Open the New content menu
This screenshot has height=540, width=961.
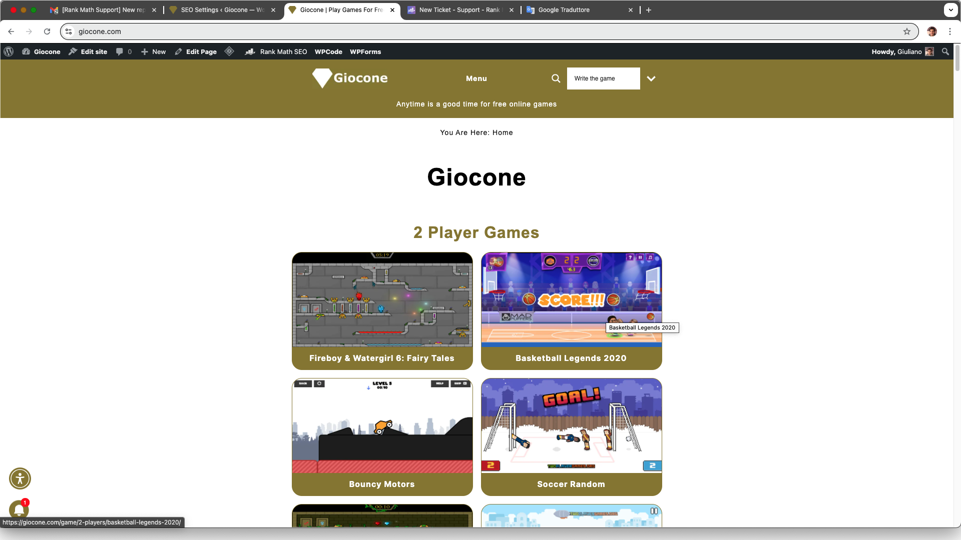[153, 51]
